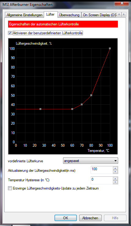Increase the Temperatur Hysterese value
The image size is (131, 226).
coord(115,179)
